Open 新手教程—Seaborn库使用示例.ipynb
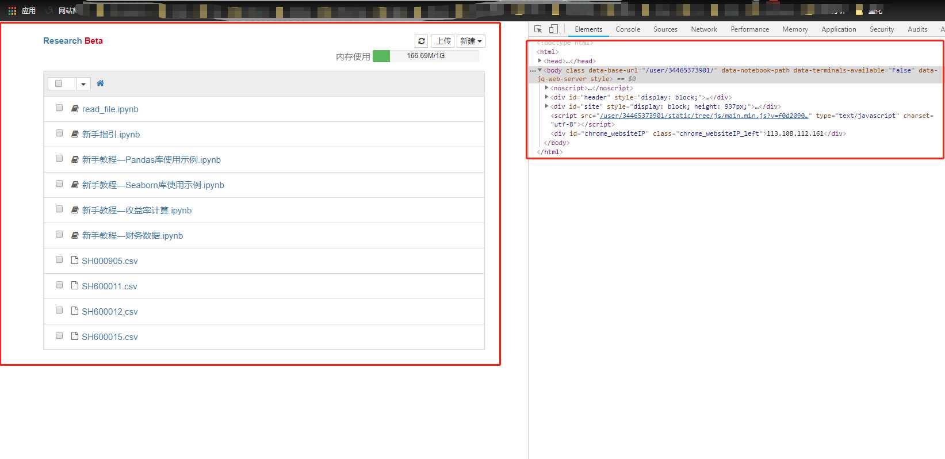 [153, 185]
